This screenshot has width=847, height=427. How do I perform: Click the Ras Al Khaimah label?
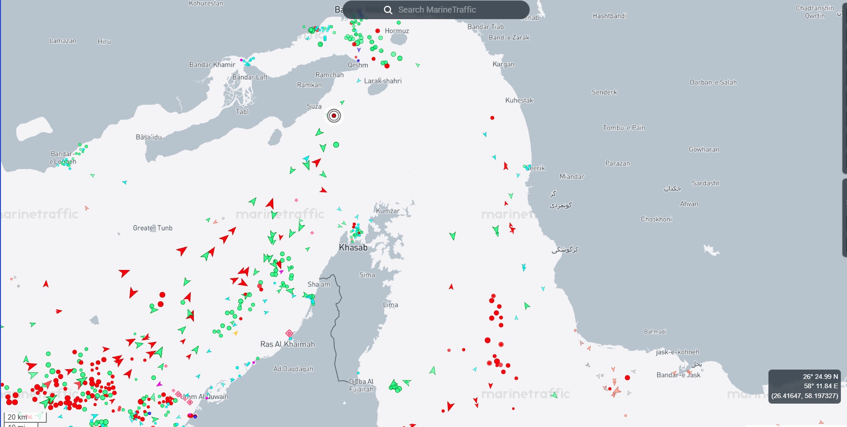click(288, 344)
